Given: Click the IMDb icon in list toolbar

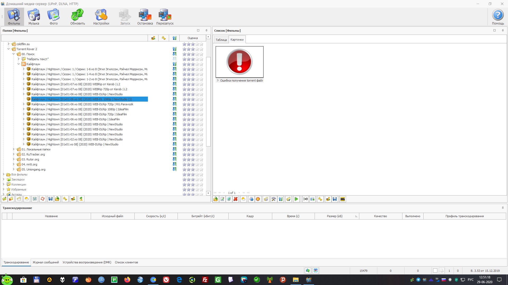Looking at the screenshot, I should point(343,199).
